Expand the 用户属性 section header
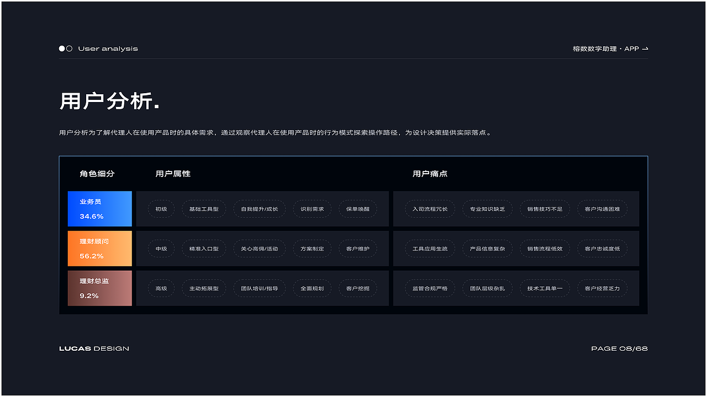This screenshot has width=707, height=397. (x=172, y=173)
